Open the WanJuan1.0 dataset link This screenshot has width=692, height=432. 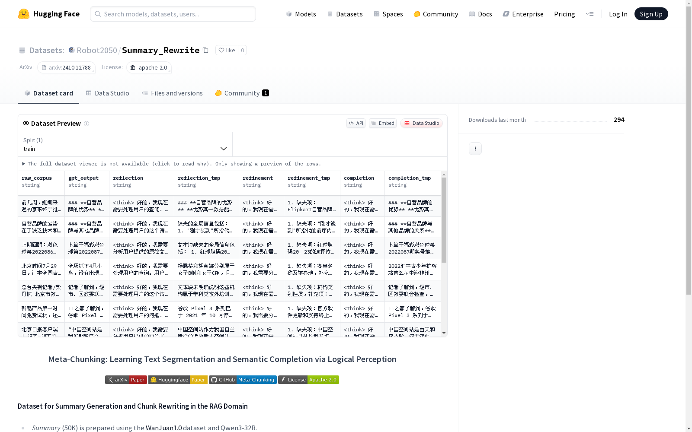(x=163, y=428)
